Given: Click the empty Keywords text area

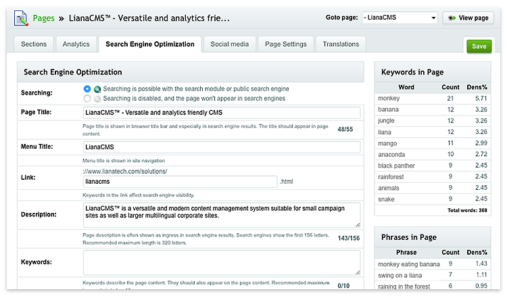Looking at the screenshot, I should (x=222, y=262).
